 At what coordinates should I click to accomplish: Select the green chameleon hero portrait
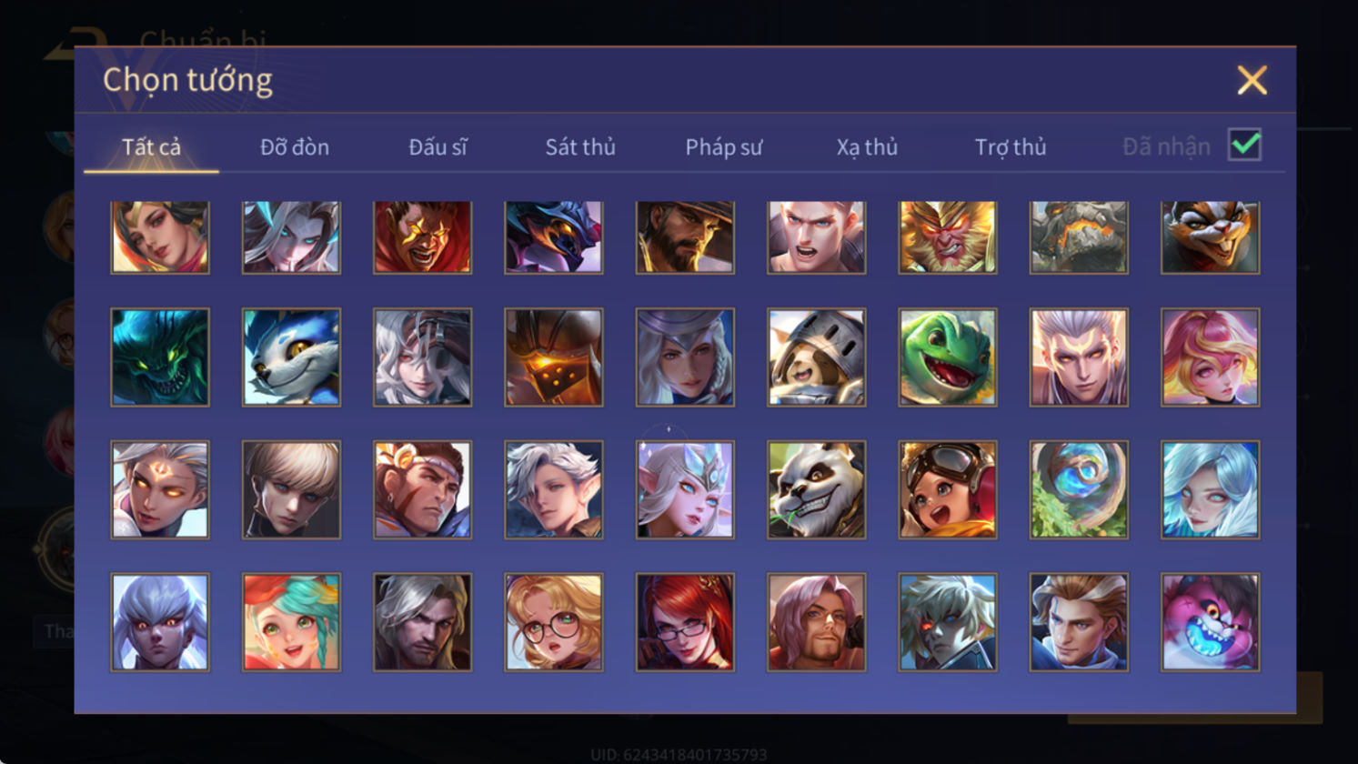[x=947, y=357]
